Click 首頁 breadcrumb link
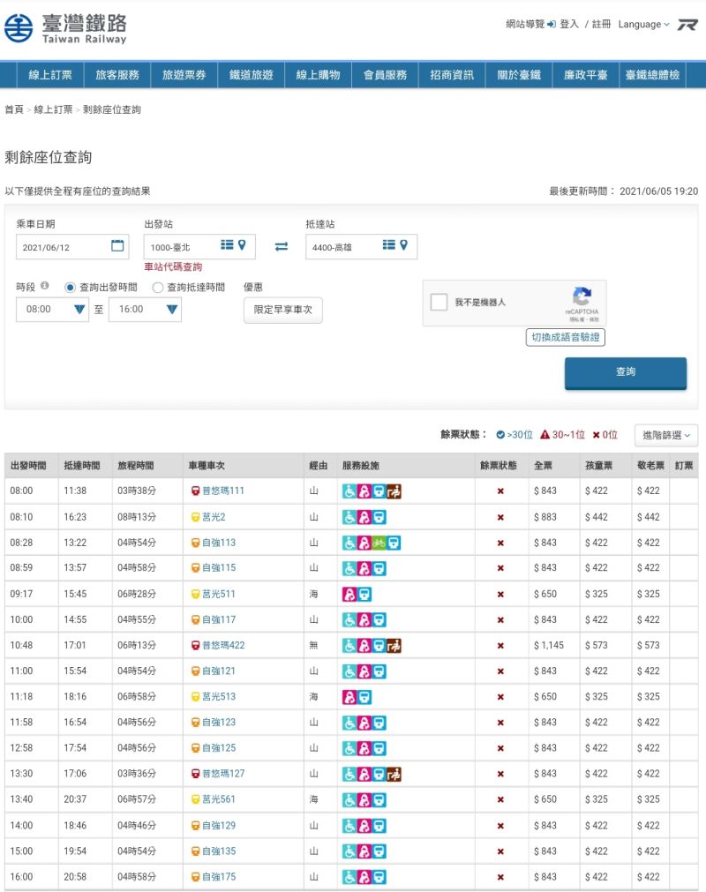 [14, 109]
